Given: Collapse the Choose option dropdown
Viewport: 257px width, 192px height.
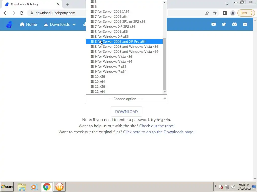Looking at the screenshot, I should 126,99.
